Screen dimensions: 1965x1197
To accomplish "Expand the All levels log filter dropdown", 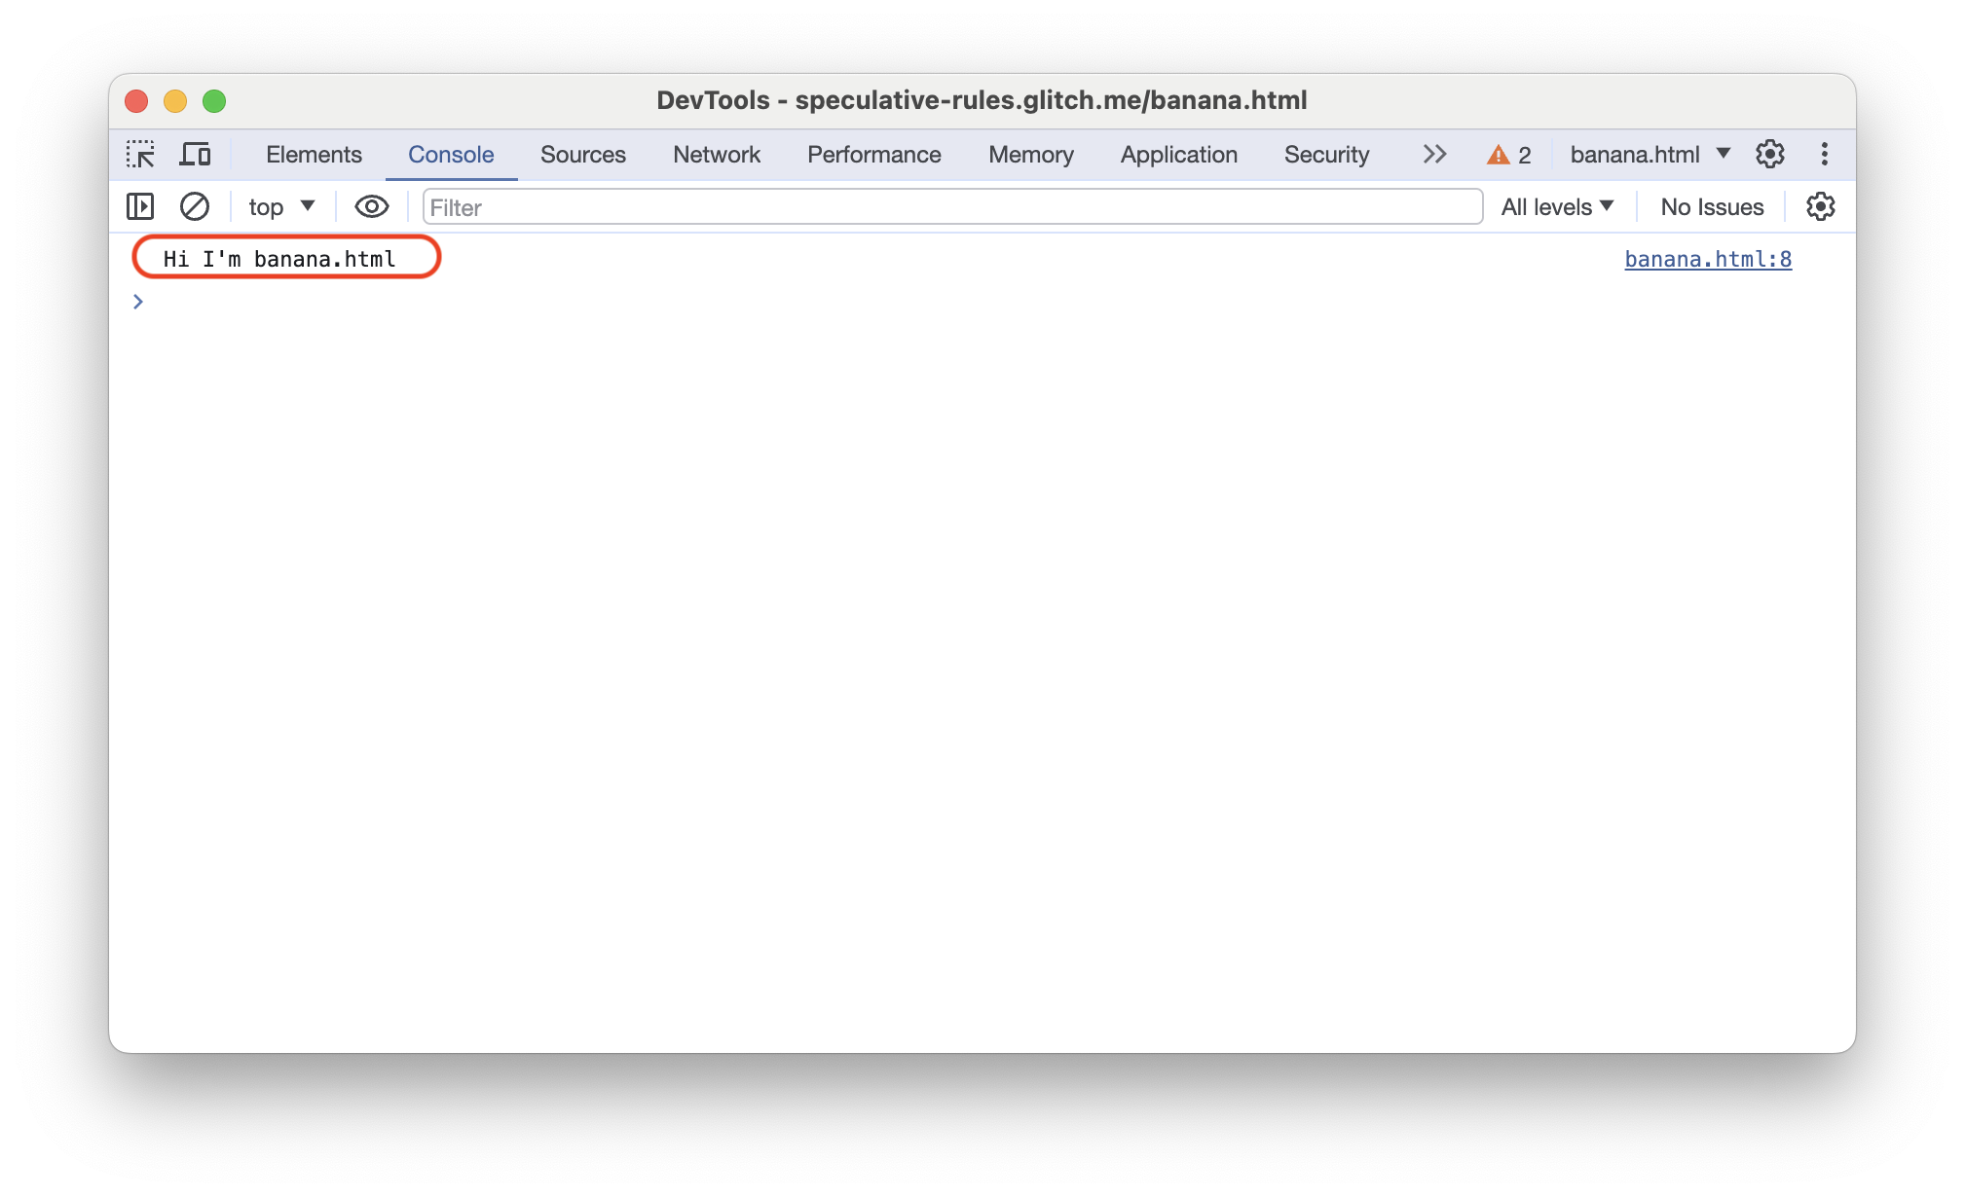I will coord(1557,206).
